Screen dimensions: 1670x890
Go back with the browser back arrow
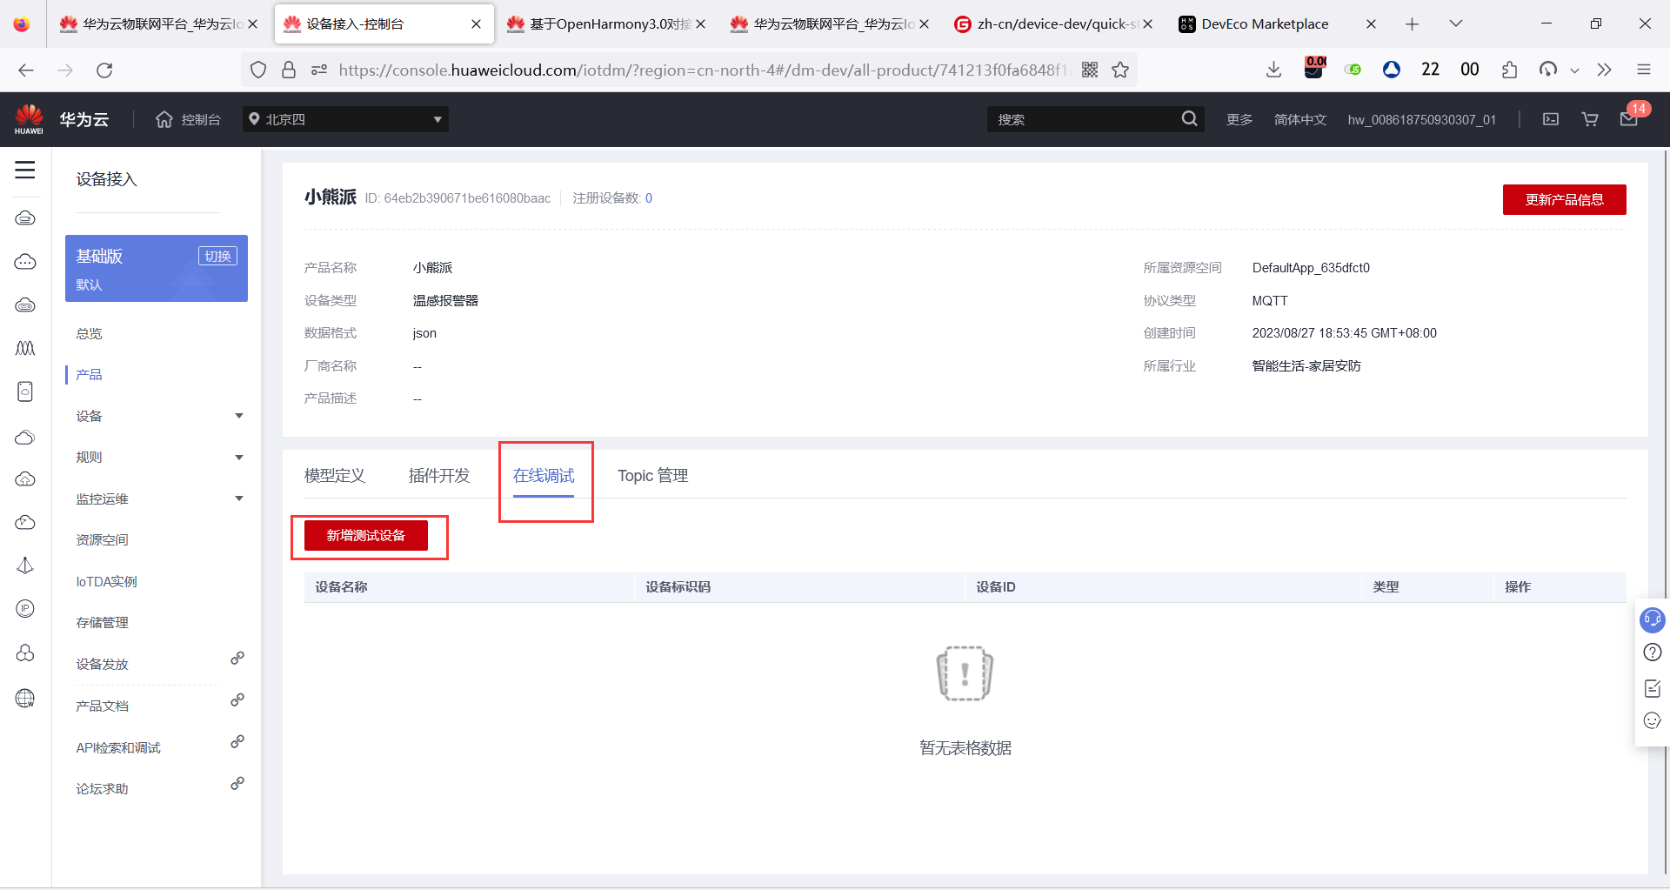coord(26,70)
